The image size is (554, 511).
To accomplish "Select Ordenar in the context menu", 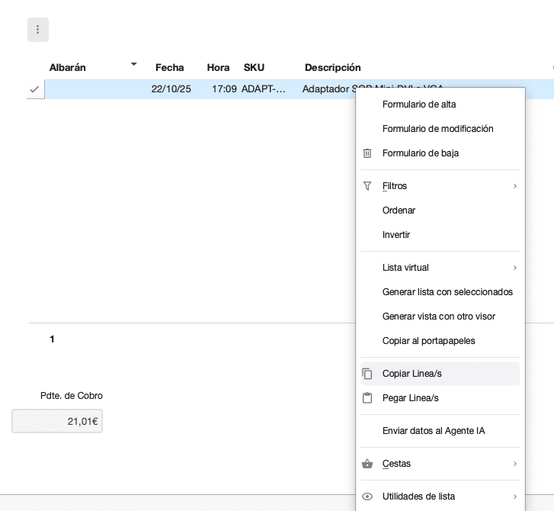I will [x=399, y=211].
